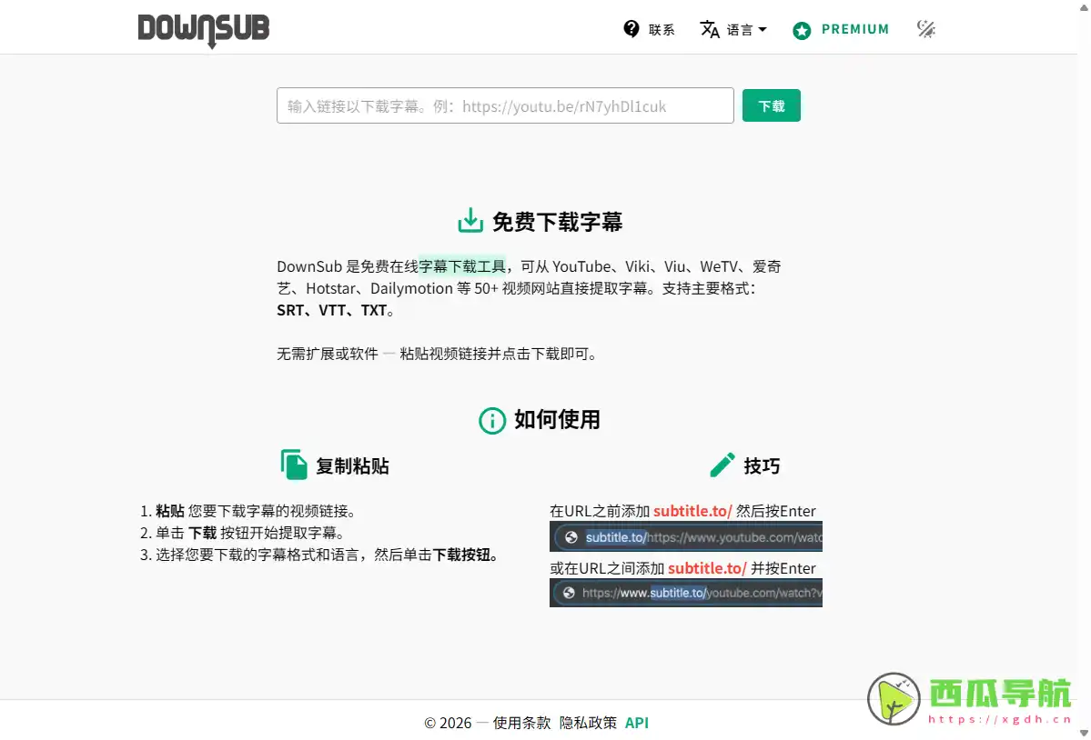Click the question mark contact icon
This screenshot has height=740, width=1091.
(631, 28)
